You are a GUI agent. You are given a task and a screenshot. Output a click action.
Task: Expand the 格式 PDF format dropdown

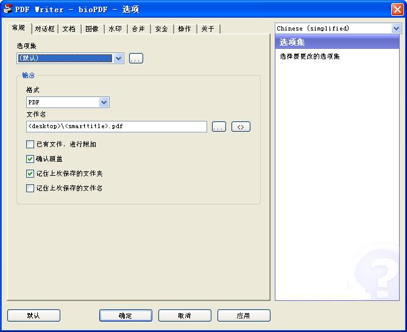pos(104,102)
